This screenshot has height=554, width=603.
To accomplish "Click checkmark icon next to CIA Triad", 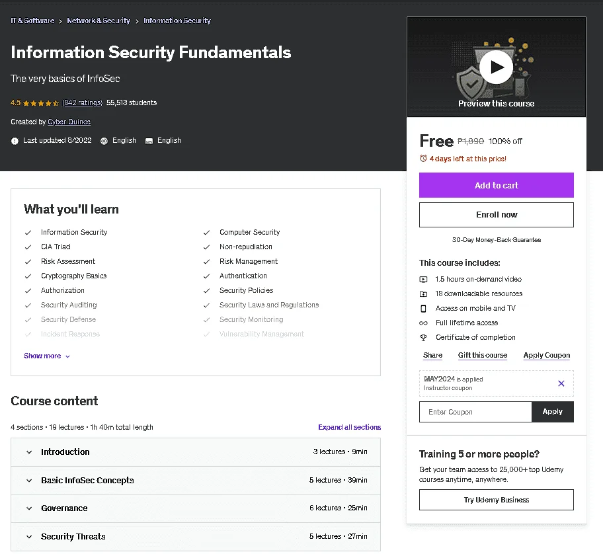I will 28,247.
